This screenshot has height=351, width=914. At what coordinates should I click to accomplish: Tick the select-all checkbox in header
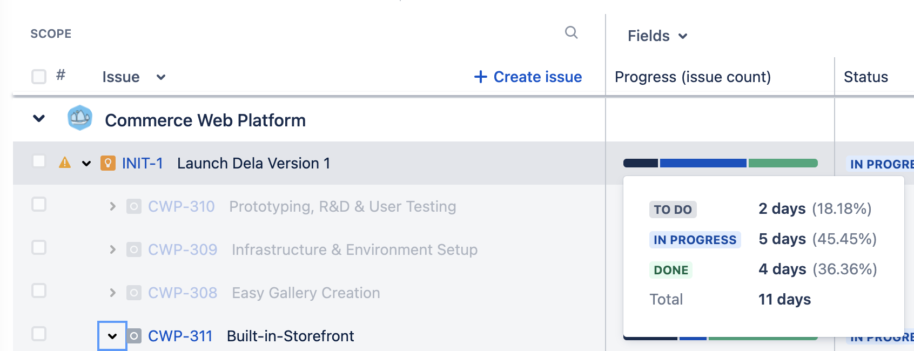39,77
